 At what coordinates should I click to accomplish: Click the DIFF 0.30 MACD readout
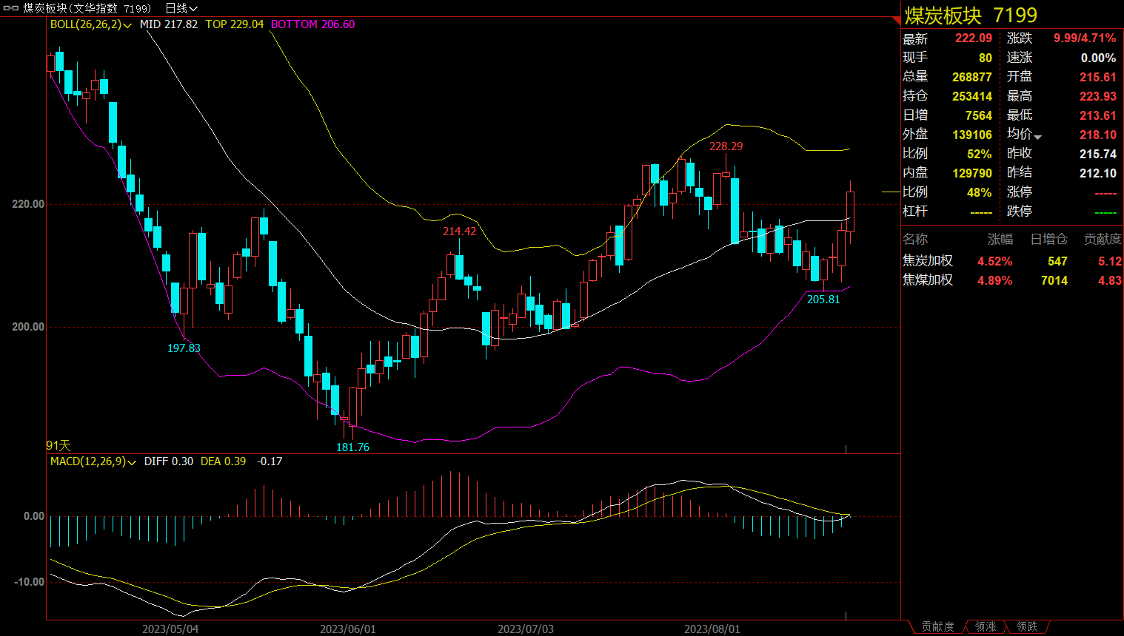tap(169, 461)
